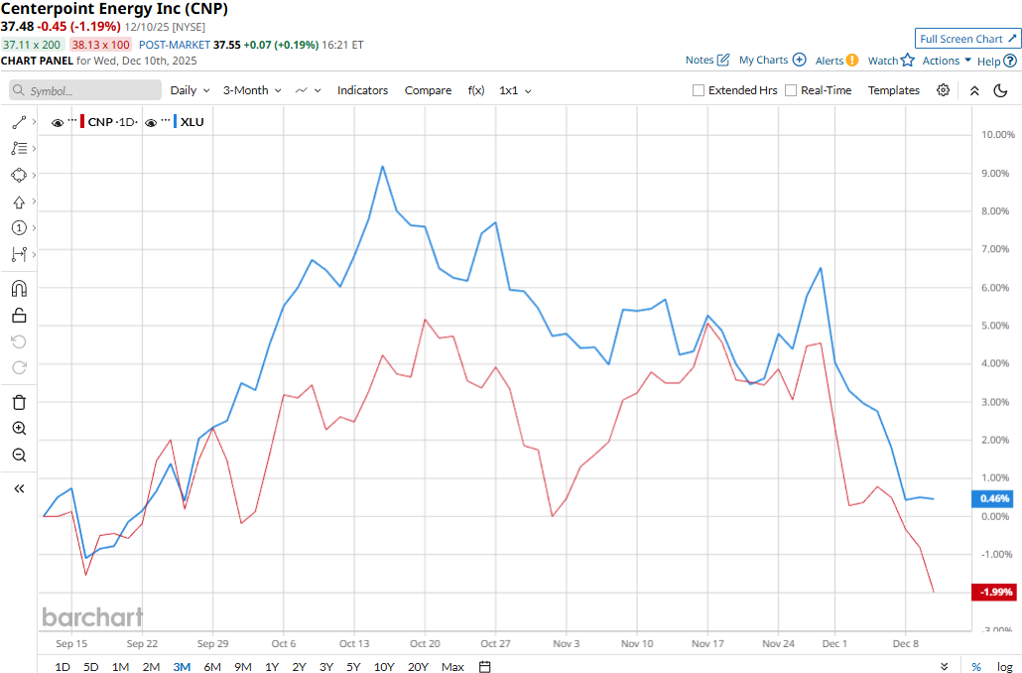Zoom out on the chart

19,456
